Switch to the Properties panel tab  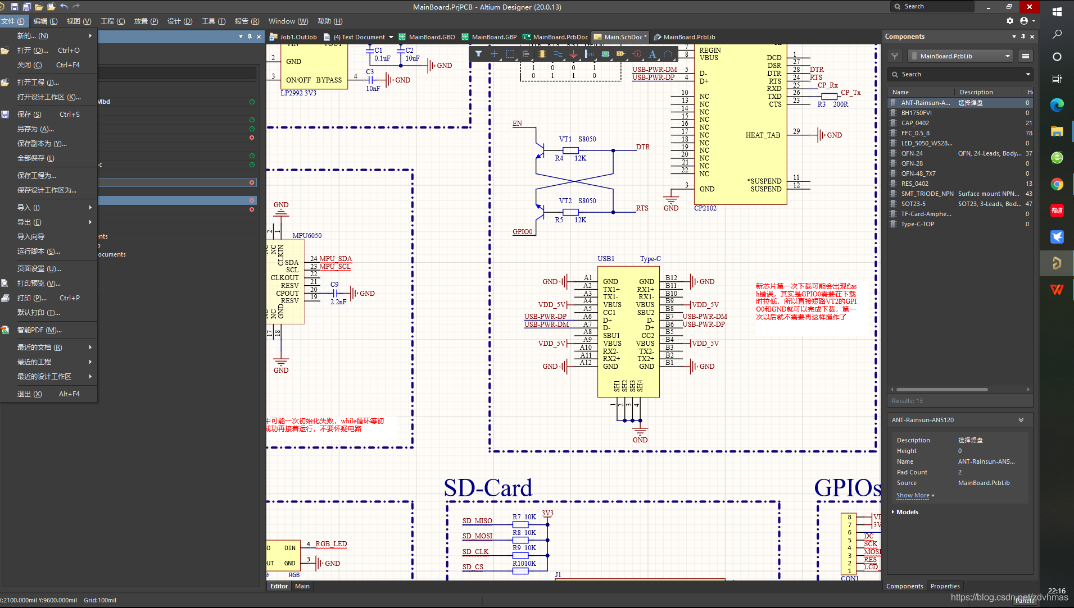(945, 586)
